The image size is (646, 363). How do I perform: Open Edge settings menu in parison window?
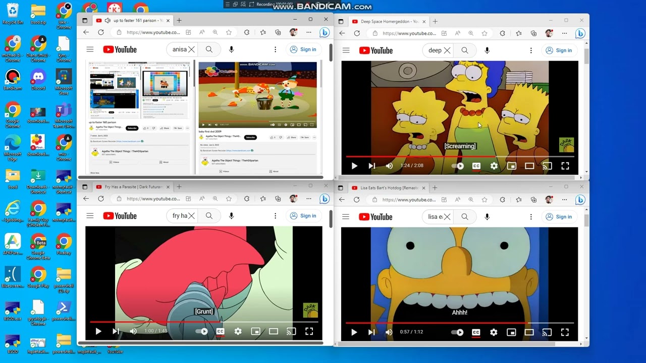click(309, 32)
